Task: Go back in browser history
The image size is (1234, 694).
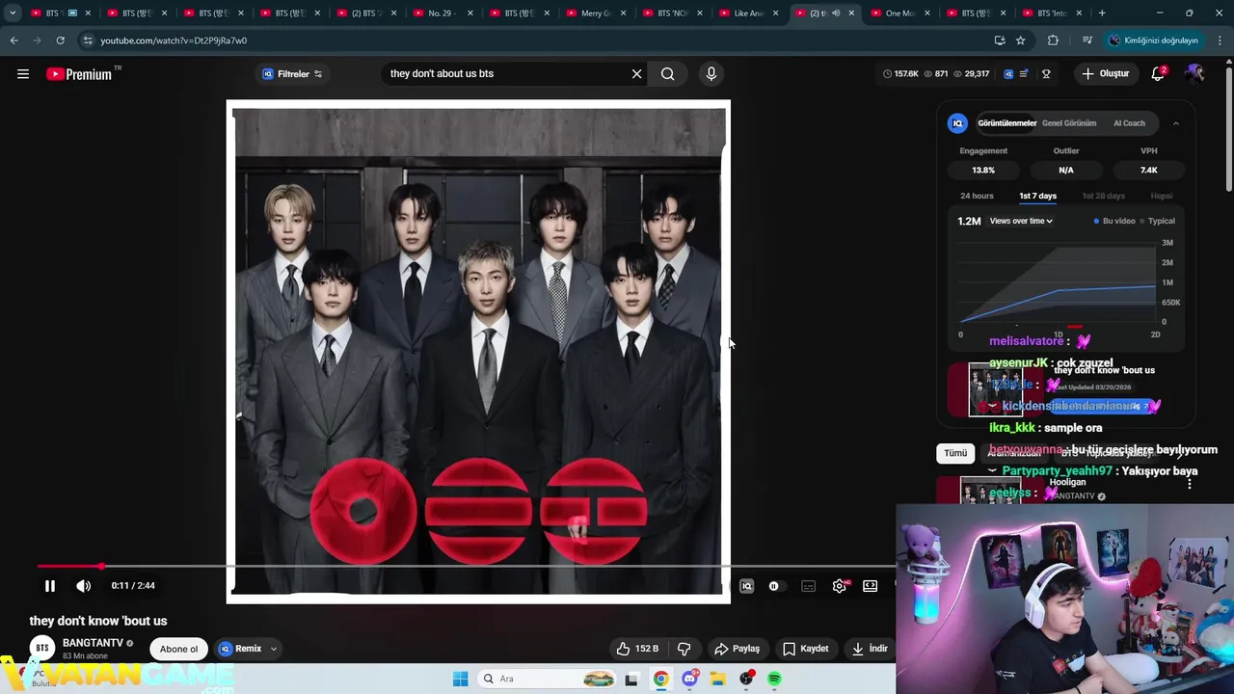Action: (x=13, y=40)
